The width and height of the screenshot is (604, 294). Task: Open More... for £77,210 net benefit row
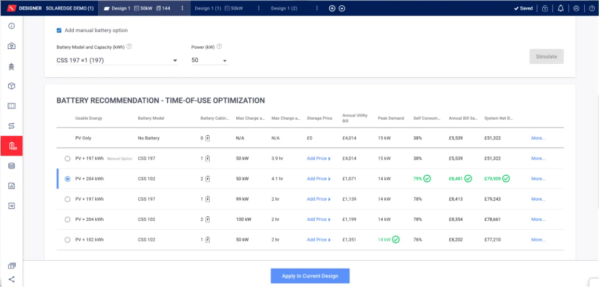538,240
